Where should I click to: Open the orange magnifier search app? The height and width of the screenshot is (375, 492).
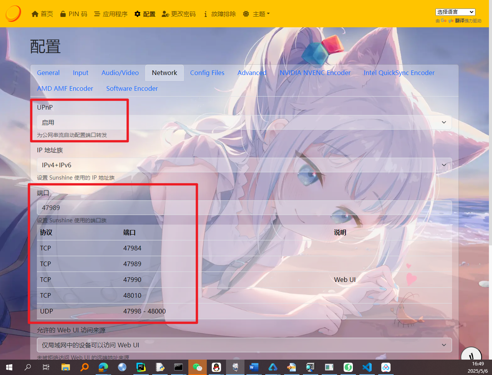click(x=85, y=367)
